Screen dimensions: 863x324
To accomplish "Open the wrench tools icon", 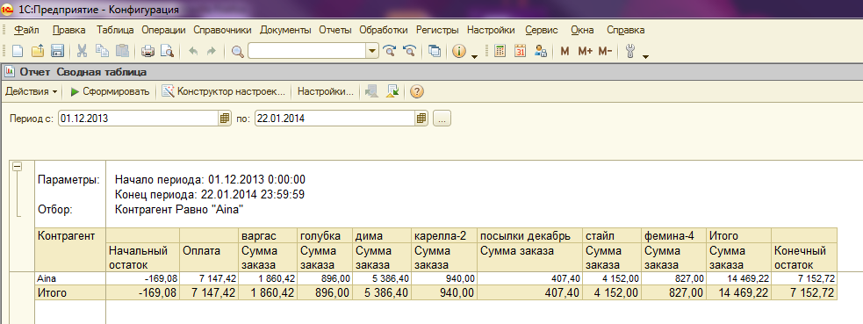I will [x=630, y=51].
